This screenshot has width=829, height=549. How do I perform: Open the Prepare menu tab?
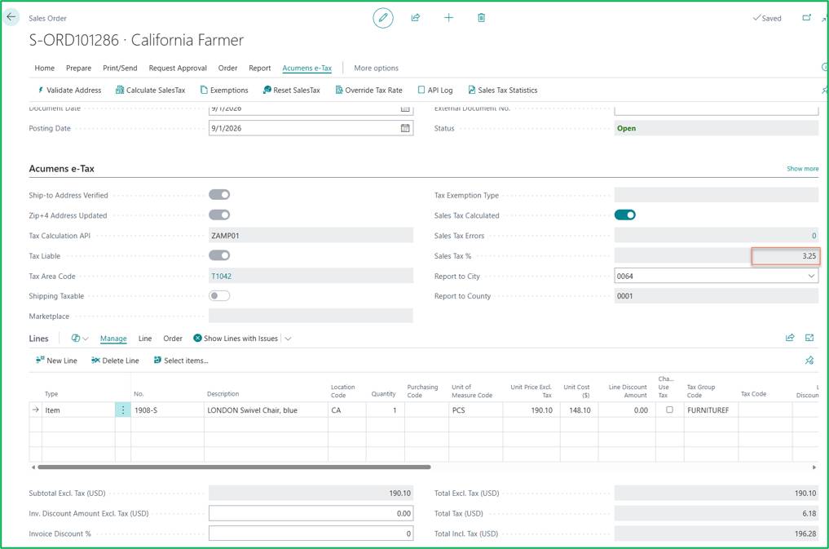click(79, 69)
